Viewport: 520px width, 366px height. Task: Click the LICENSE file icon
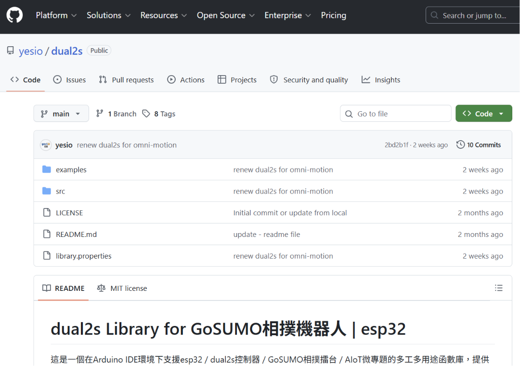(47, 212)
